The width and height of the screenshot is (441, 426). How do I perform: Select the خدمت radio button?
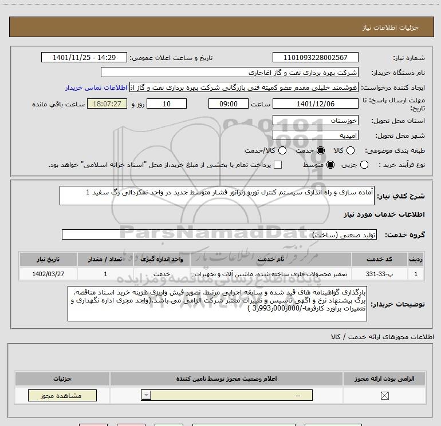(x=320, y=150)
